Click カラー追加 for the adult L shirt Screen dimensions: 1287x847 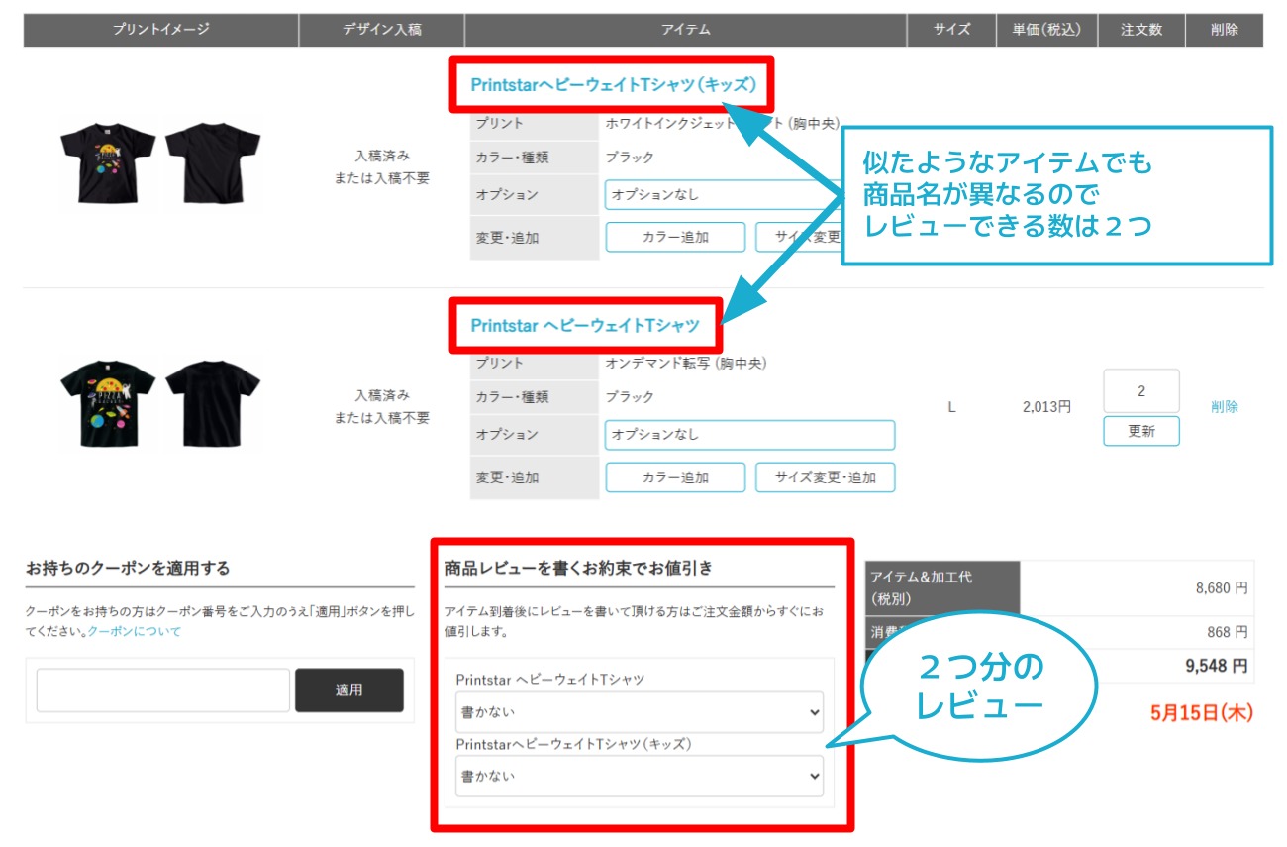(x=675, y=476)
